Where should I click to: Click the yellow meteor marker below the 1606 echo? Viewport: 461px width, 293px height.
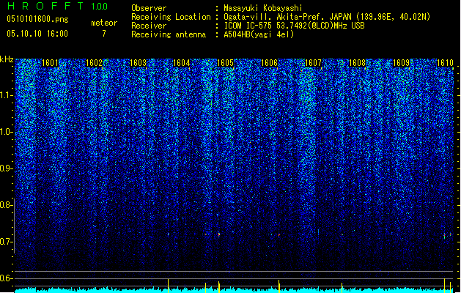click(x=279, y=286)
